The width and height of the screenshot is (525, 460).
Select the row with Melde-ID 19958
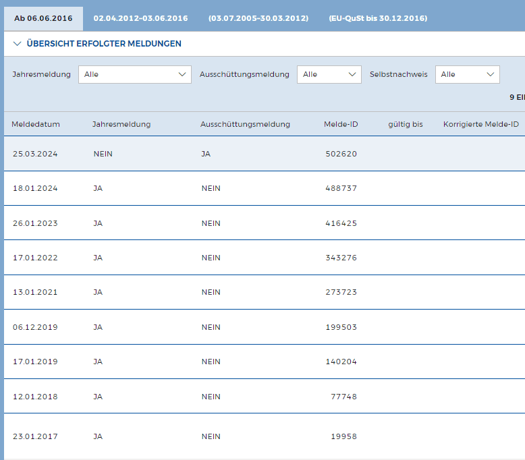(x=343, y=436)
